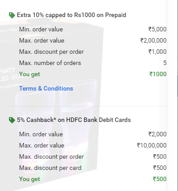Click the Min. order value ₹5,000 row

[x=93, y=29]
